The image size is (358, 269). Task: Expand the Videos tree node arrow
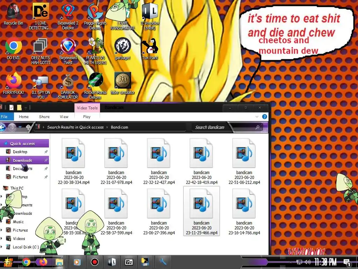[x=2, y=238]
